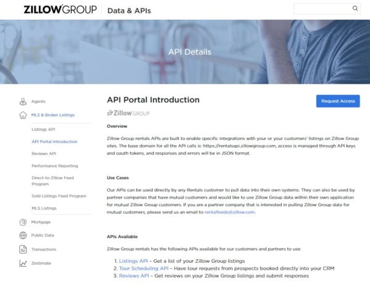This screenshot has height=290, width=370.
Task: Open Performance Reporting page
Action: (x=55, y=166)
